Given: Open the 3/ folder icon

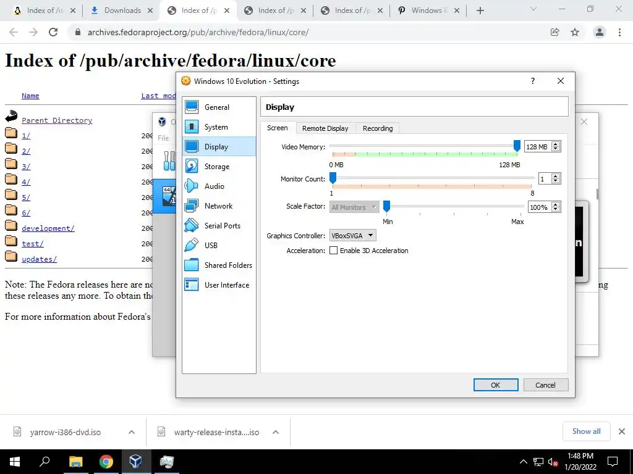Looking at the screenshot, I should (x=11, y=164).
